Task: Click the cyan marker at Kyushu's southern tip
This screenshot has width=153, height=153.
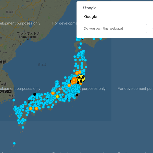Action: pyautogui.click(x=23, y=127)
